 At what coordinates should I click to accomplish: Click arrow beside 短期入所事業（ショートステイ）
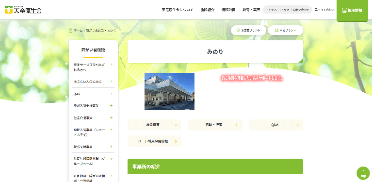[x=112, y=130]
